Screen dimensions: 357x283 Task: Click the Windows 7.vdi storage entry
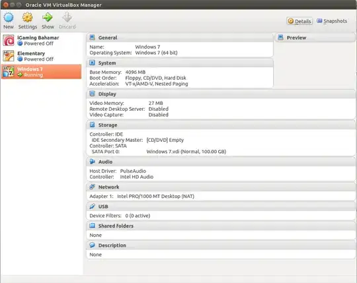[x=186, y=152]
